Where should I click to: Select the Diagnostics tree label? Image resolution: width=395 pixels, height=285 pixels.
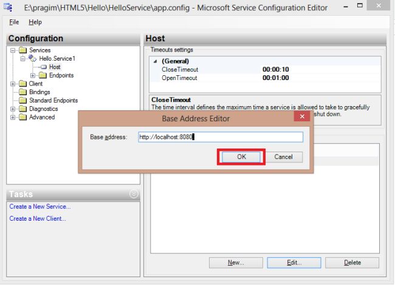44,109
